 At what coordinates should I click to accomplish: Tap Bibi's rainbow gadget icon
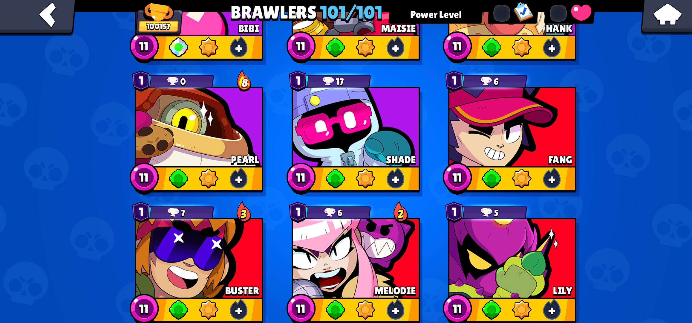click(x=178, y=47)
